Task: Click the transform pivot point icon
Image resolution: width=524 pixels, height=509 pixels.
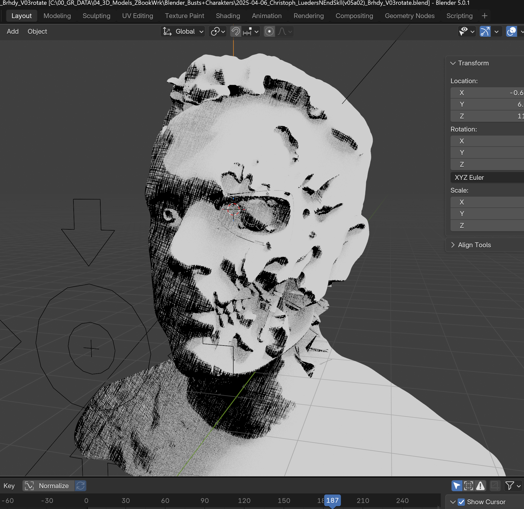Action: click(215, 31)
